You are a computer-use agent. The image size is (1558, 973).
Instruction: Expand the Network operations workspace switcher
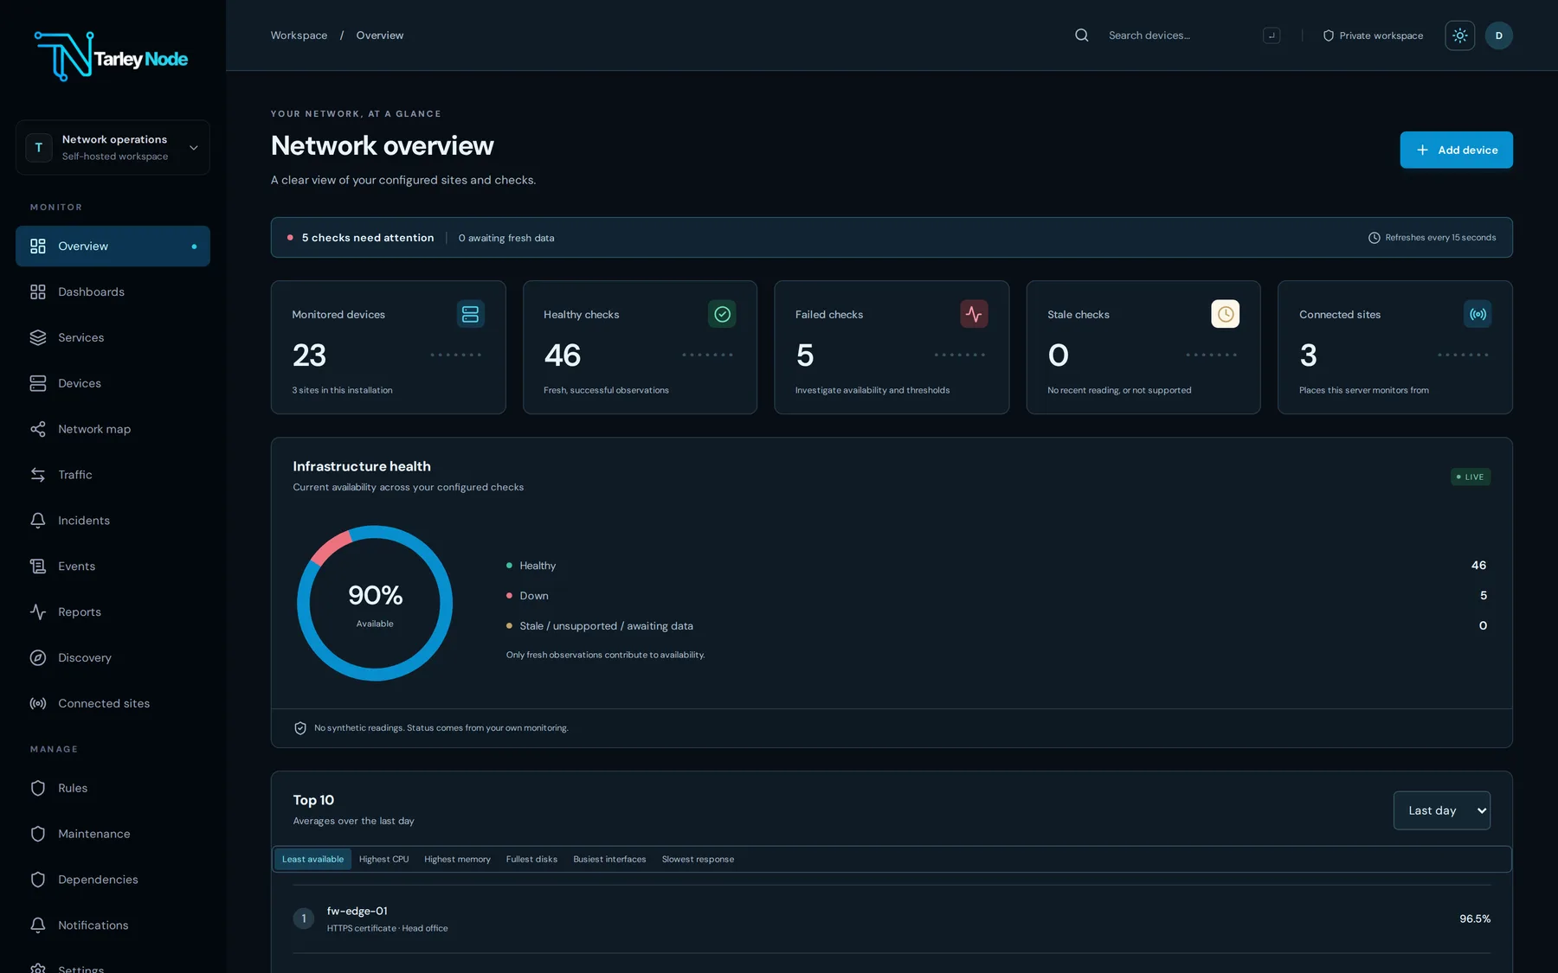pos(113,148)
